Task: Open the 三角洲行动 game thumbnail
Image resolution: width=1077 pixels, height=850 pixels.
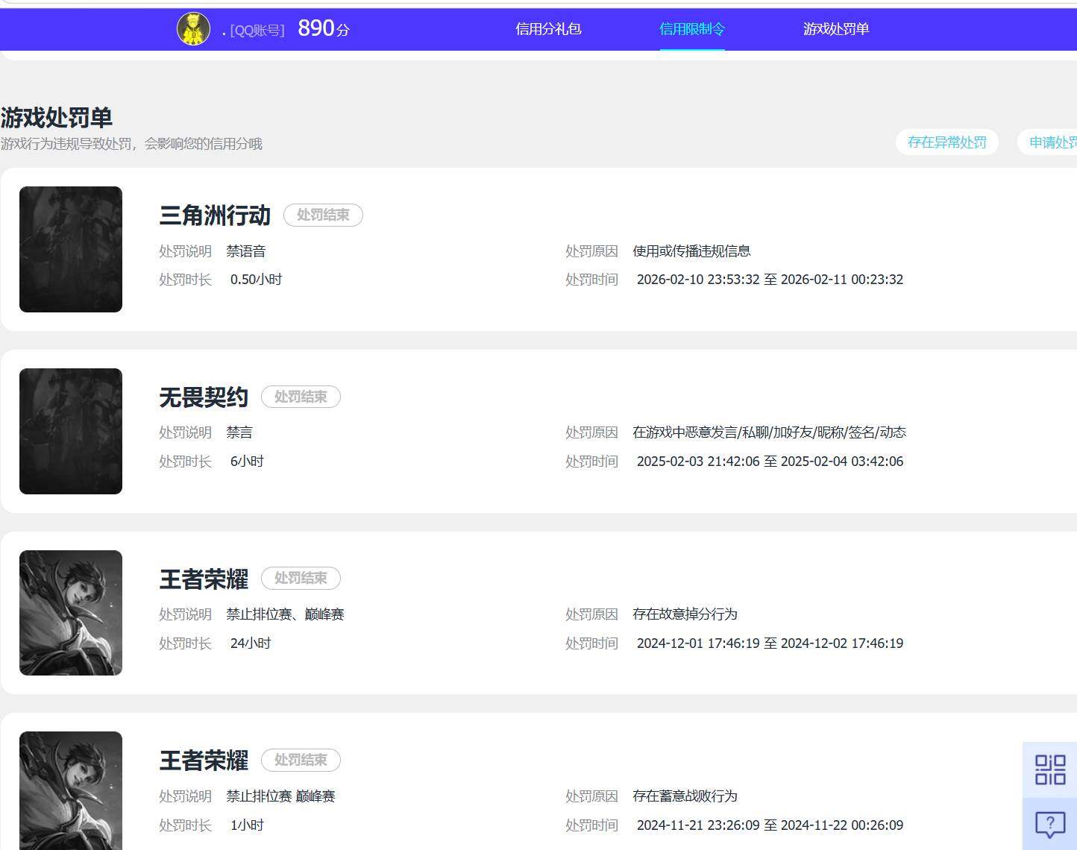Action: coord(71,249)
